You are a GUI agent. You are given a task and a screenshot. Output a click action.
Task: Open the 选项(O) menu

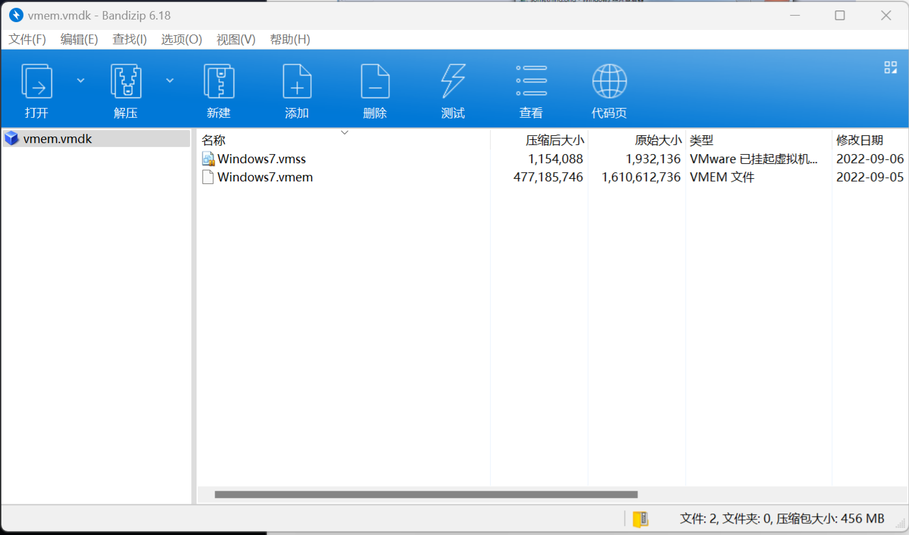coord(182,40)
